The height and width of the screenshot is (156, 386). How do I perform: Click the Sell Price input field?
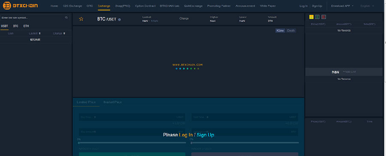[245, 117]
